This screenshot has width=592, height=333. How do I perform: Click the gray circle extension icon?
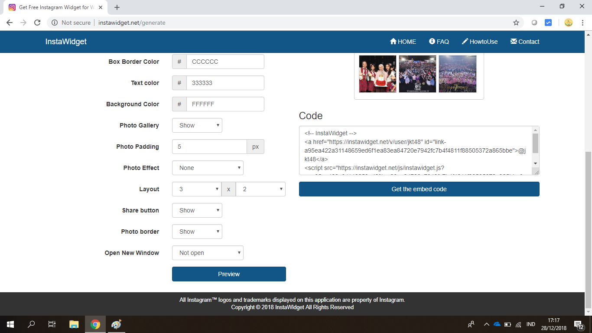(534, 23)
